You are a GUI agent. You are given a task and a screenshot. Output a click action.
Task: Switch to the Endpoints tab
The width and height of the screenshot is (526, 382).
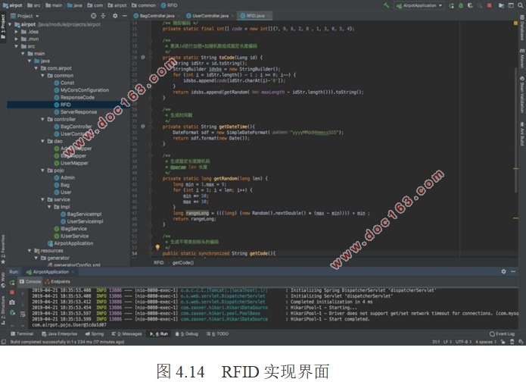click(x=58, y=281)
